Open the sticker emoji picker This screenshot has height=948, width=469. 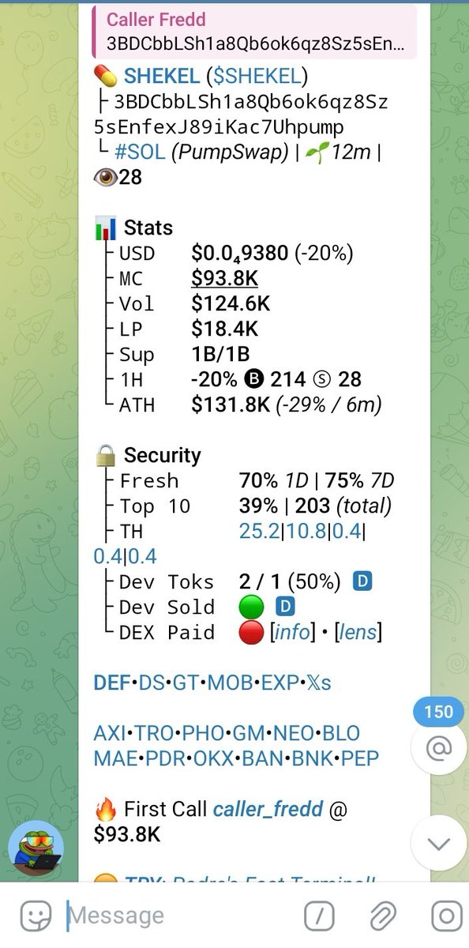click(x=36, y=916)
